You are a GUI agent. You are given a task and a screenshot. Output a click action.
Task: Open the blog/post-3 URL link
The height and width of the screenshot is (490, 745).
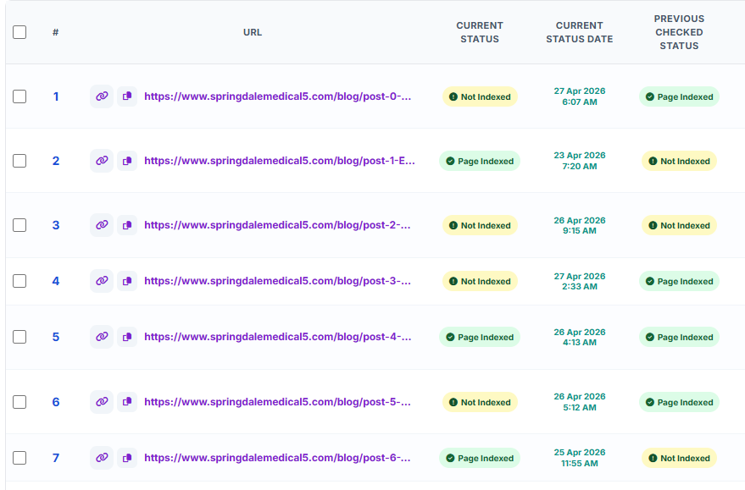point(277,281)
